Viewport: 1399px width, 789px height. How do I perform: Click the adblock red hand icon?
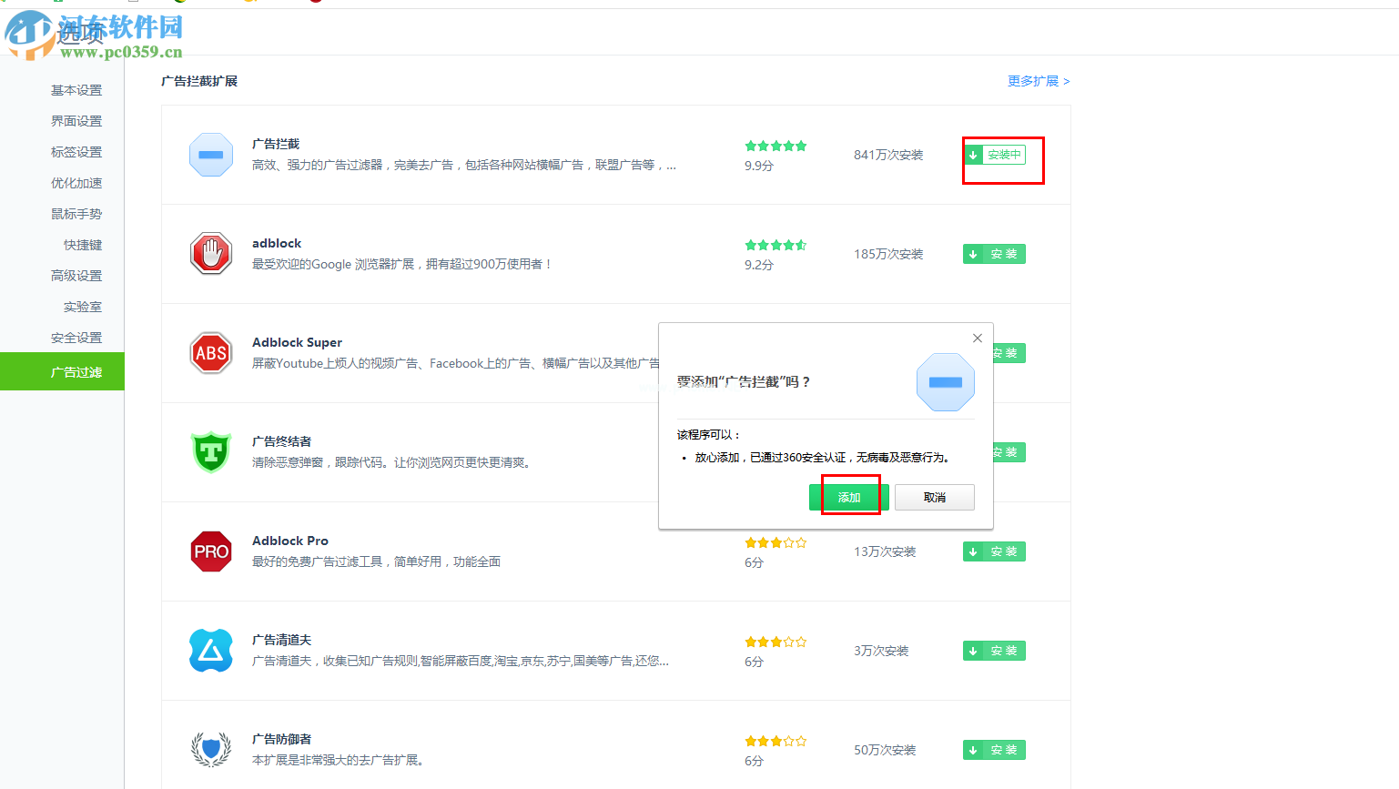click(211, 253)
